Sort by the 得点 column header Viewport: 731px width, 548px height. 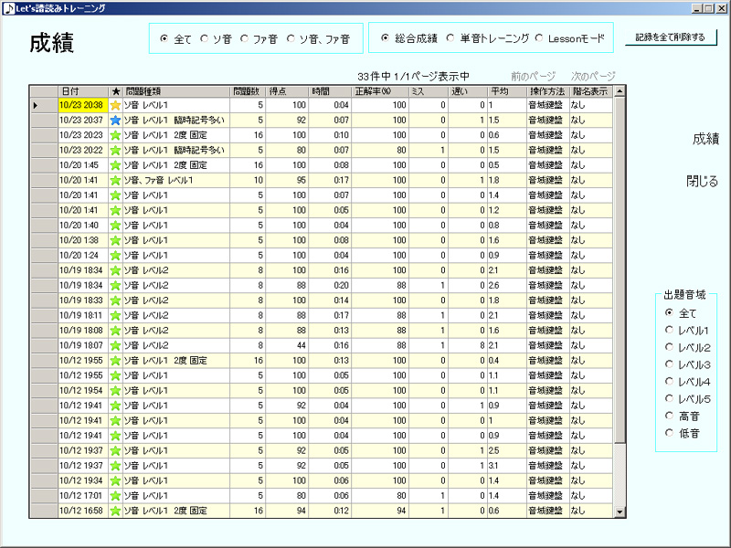tap(287, 91)
